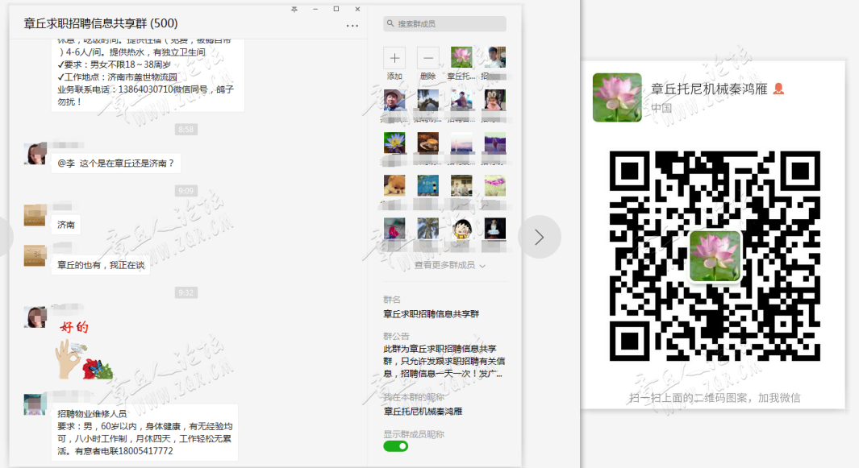Click the name 章丘托尼机械秦鸿雁 on the QR card
Image resolution: width=859 pixels, height=468 pixels.
(x=709, y=89)
